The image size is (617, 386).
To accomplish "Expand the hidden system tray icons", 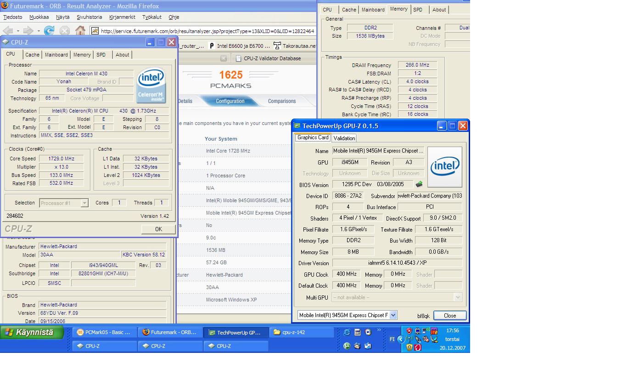I will pyautogui.click(x=400, y=339).
